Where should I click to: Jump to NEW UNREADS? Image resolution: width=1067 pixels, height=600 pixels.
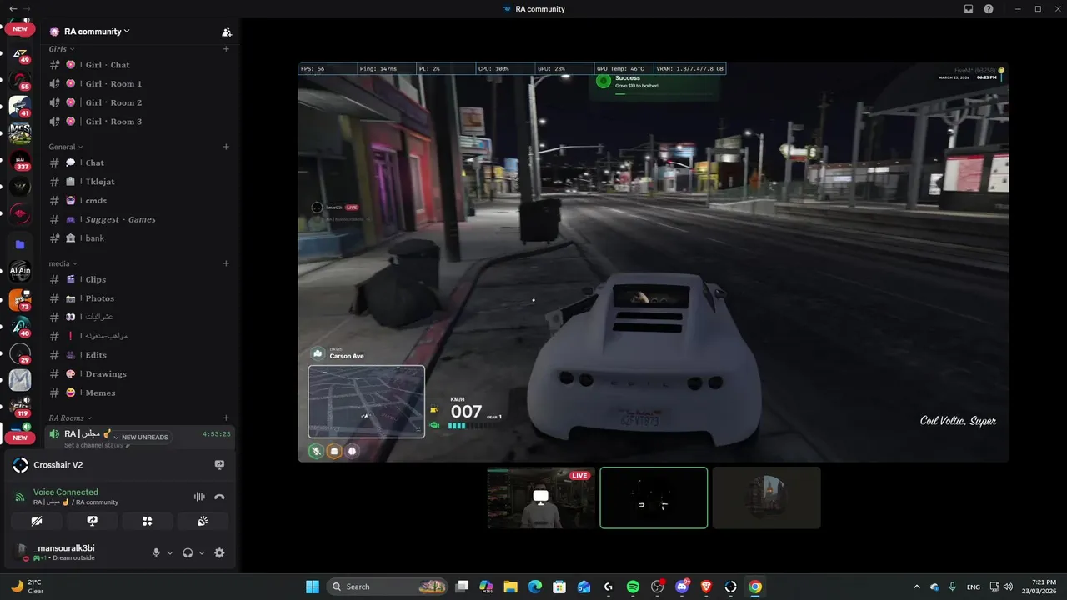(142, 437)
